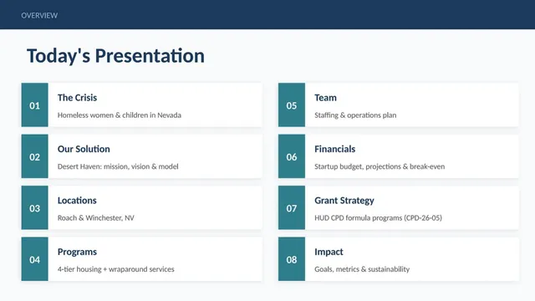Click "Desert Haven: mission, vision & model" text
Image resolution: width=535 pixels, height=301 pixels.
coord(118,166)
